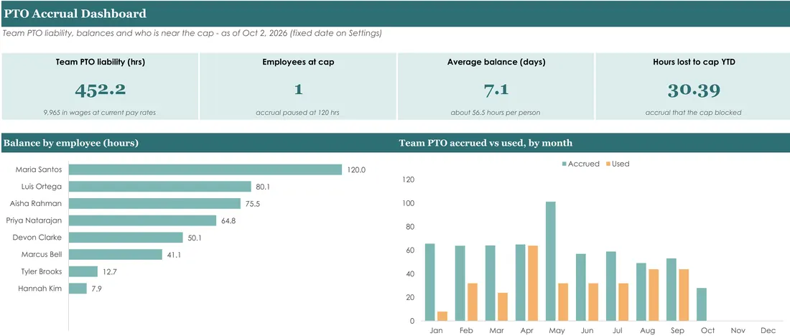The height and width of the screenshot is (336, 790).
Task: Click the 75.5 data label
Action: click(252, 204)
